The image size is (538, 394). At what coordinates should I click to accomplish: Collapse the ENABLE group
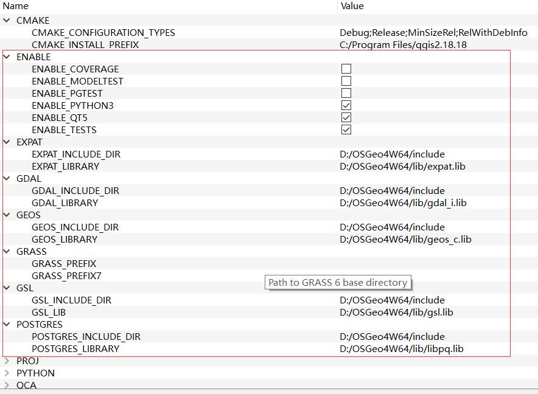[x=7, y=57]
